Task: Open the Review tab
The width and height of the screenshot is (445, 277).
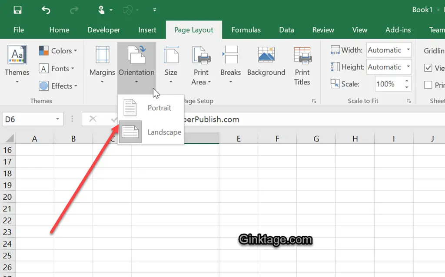Action: click(323, 30)
